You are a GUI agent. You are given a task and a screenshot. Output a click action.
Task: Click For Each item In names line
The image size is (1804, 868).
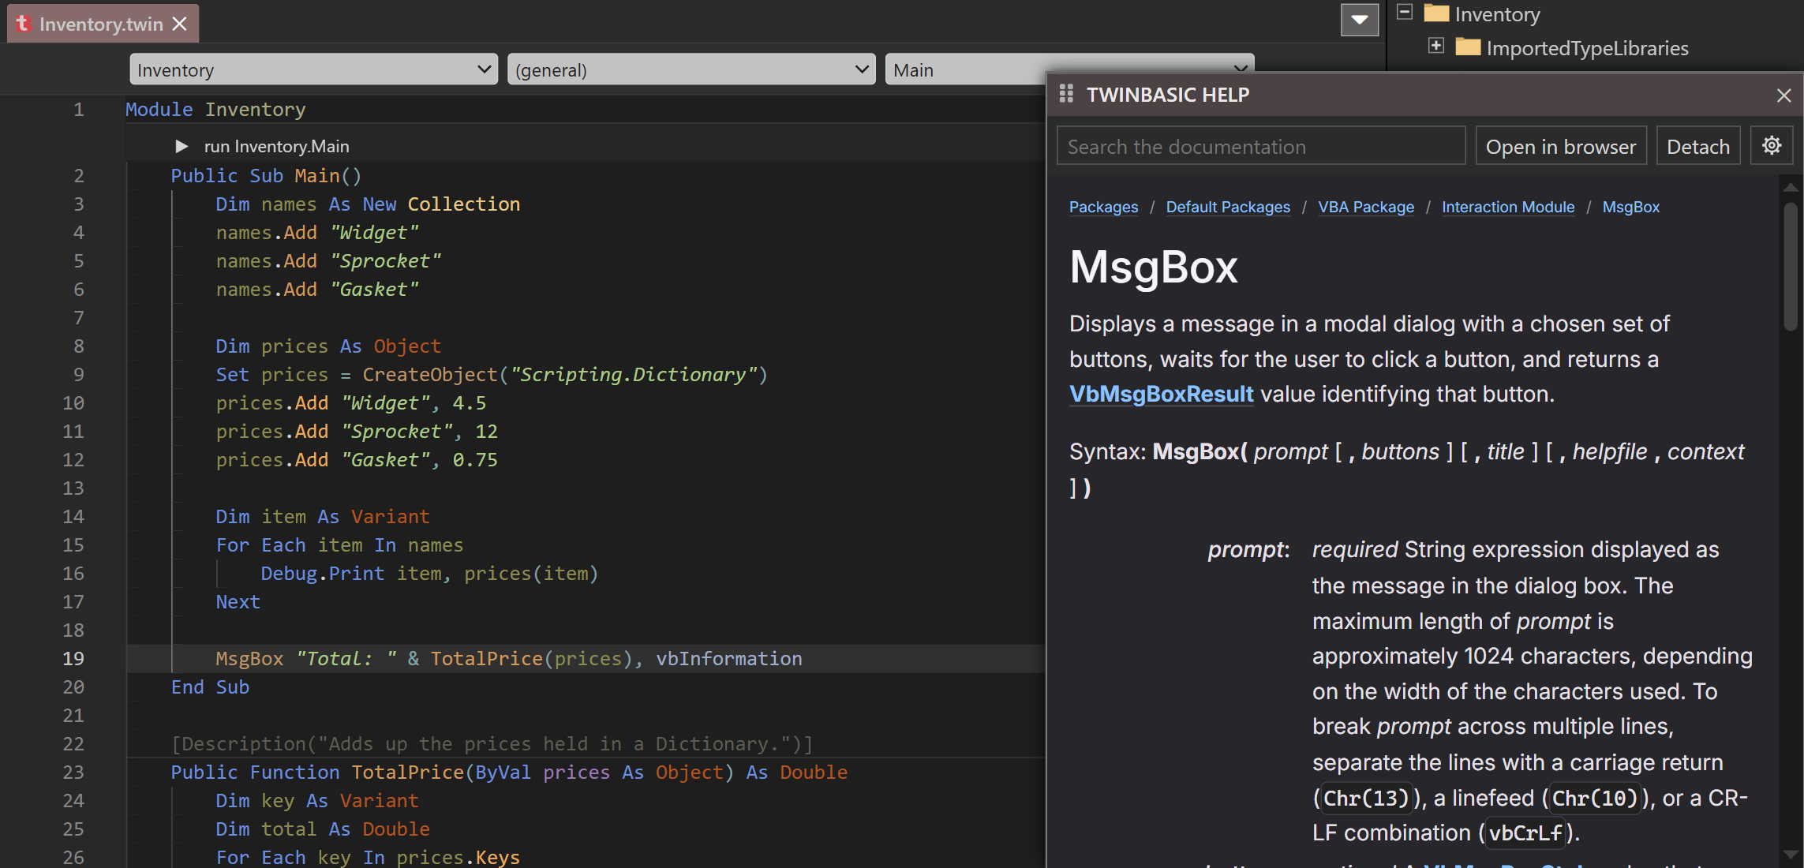tap(339, 545)
